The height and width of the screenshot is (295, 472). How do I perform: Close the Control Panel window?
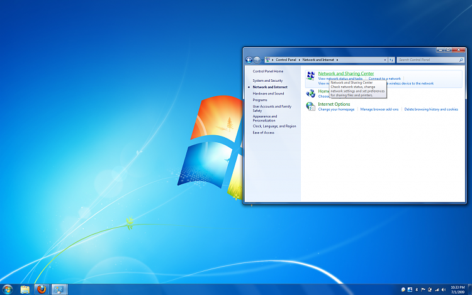[x=458, y=50]
